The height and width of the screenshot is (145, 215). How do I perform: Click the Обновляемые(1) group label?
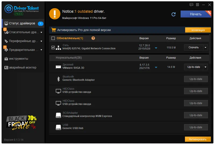pyautogui.click(x=70, y=38)
